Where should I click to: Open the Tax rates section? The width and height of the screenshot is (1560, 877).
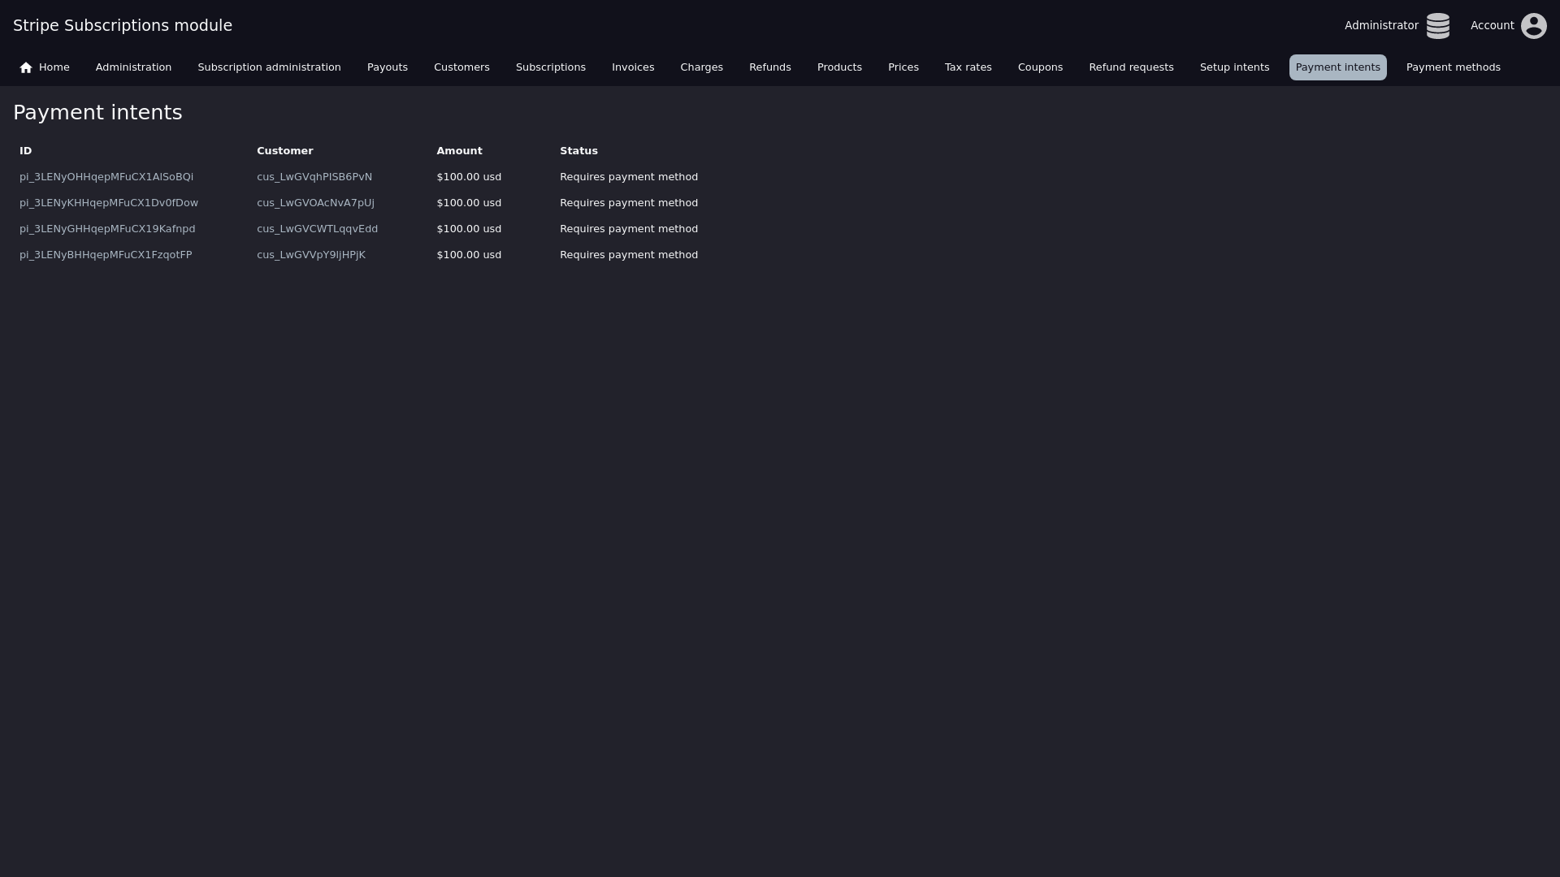pos(967,67)
